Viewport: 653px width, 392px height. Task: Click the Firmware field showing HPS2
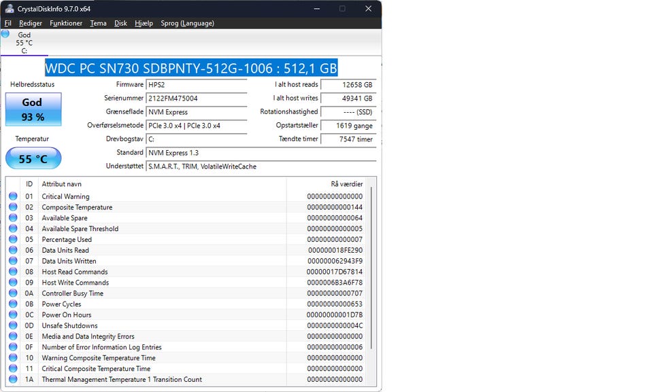(197, 85)
